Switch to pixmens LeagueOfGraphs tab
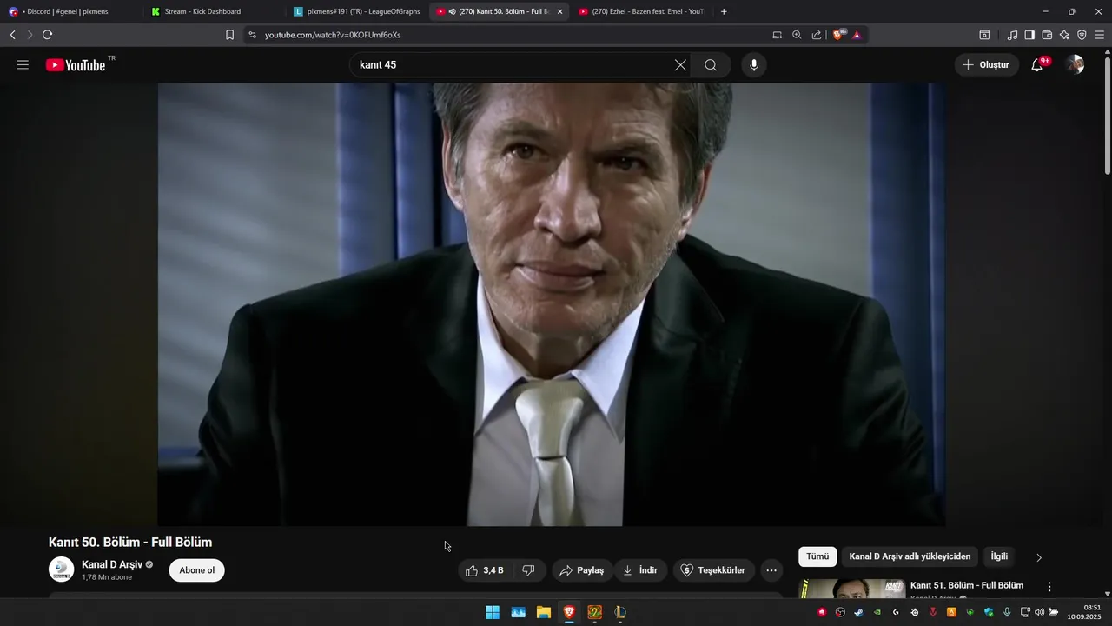Image resolution: width=1112 pixels, height=626 pixels. click(x=356, y=11)
